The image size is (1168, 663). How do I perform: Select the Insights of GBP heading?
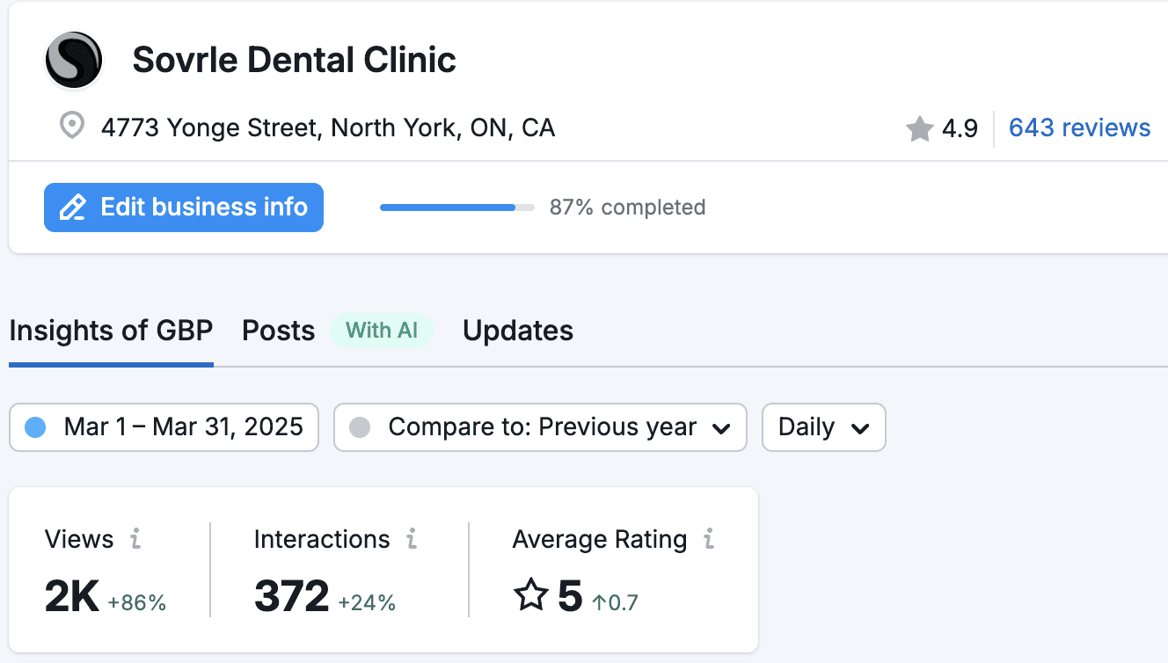tap(111, 331)
